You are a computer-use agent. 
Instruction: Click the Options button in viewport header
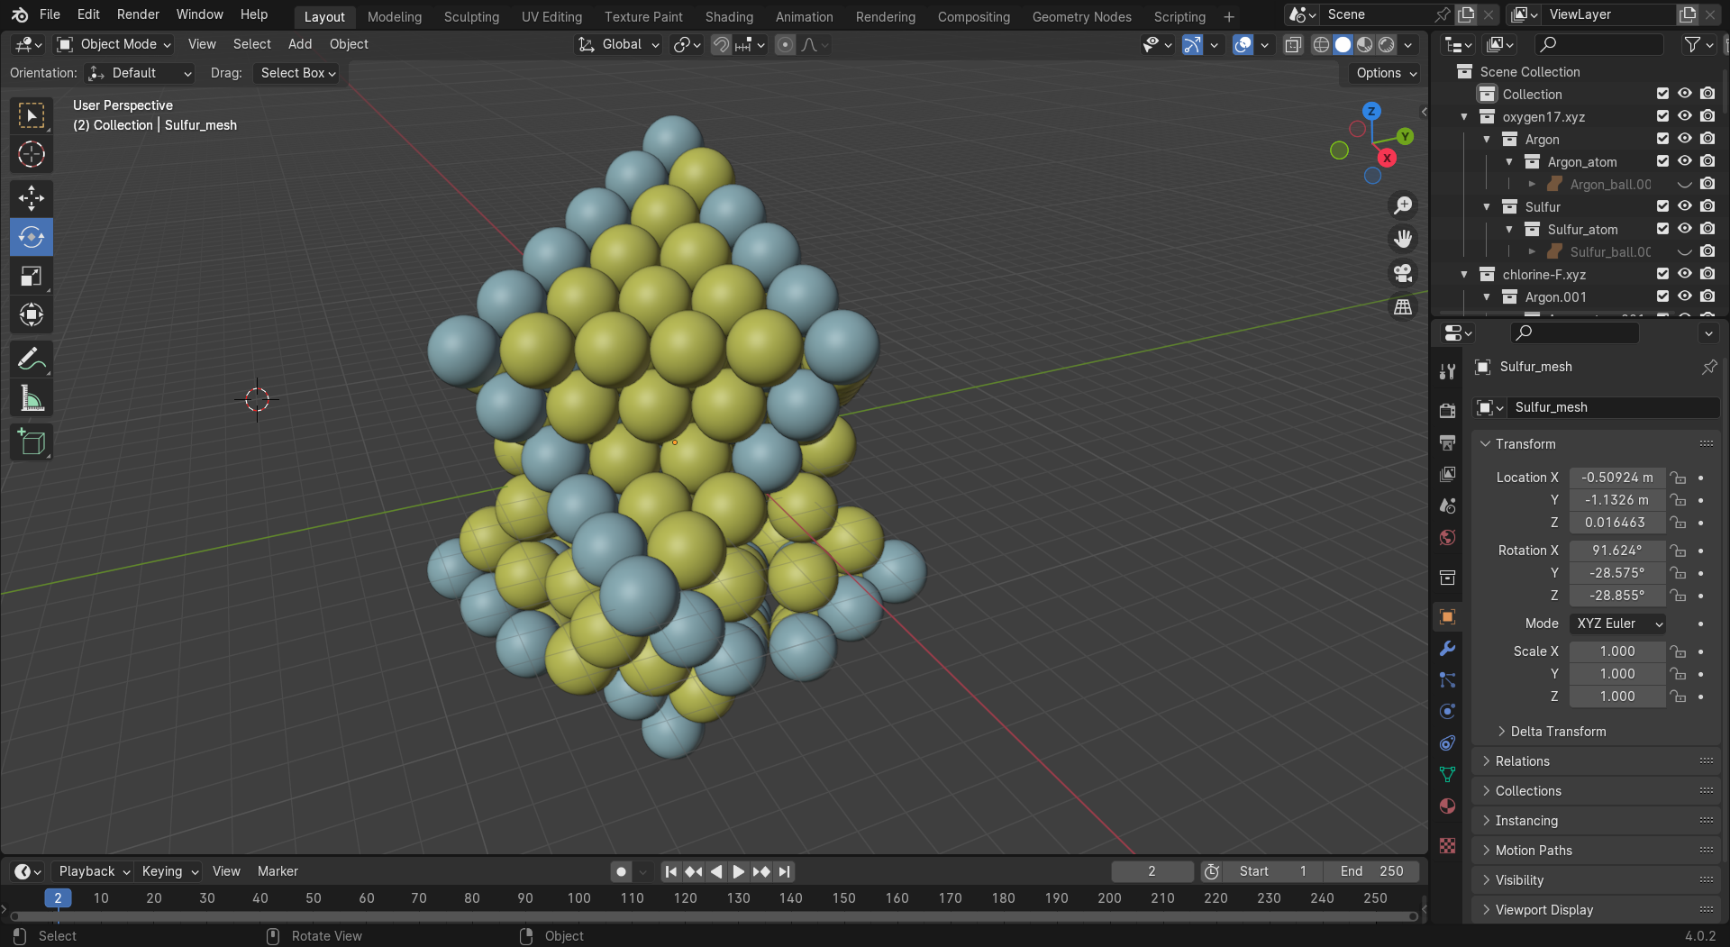(x=1386, y=73)
